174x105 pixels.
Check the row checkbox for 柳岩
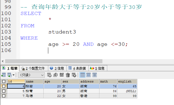click(4, 86)
